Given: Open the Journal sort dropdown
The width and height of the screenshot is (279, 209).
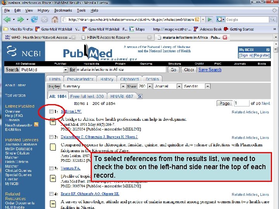Looking at the screenshot, I should pos(179,86).
